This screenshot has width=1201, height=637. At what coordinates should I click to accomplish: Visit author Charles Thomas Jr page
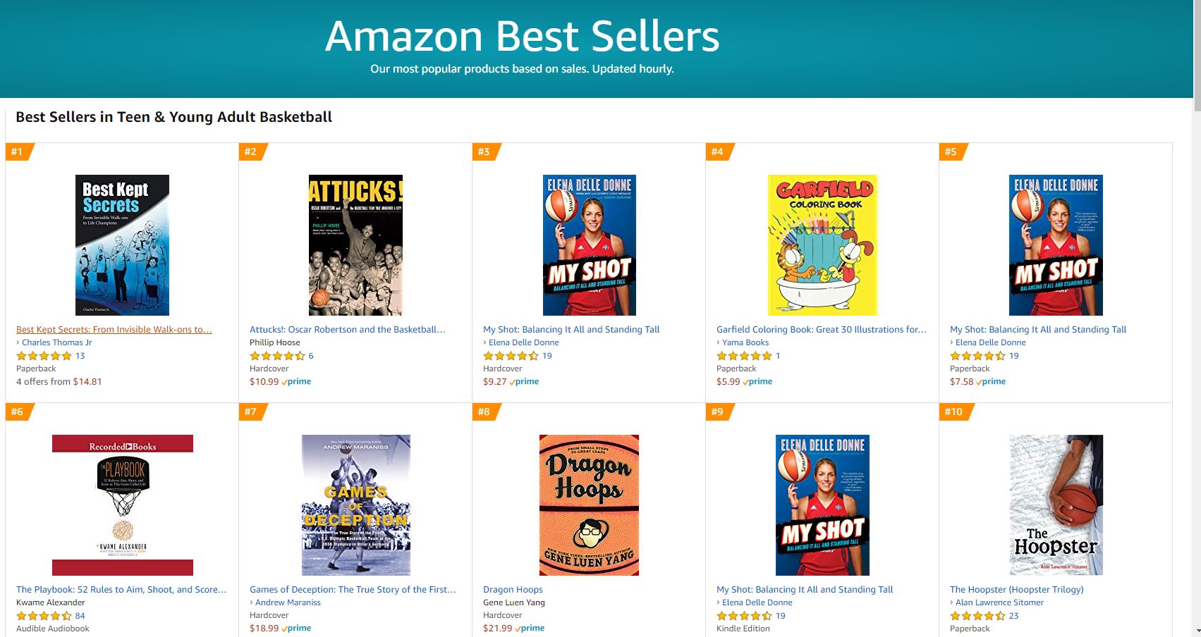pyautogui.click(x=56, y=342)
